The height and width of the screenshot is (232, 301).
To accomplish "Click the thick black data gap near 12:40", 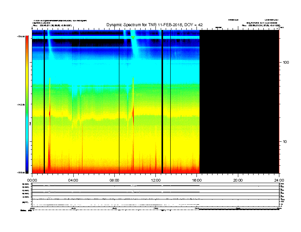I will point(162,102).
